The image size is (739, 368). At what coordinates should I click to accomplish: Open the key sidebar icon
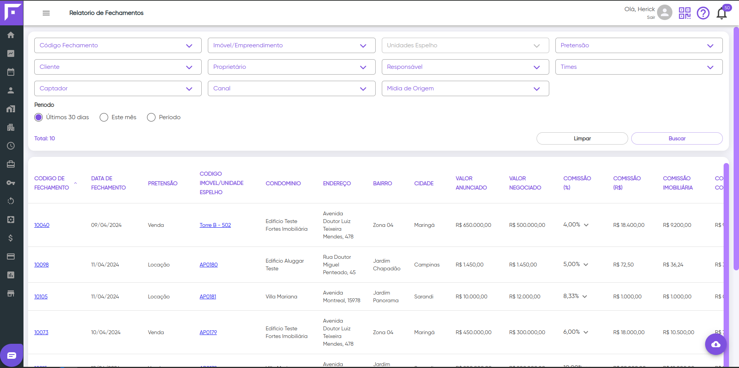click(11, 183)
